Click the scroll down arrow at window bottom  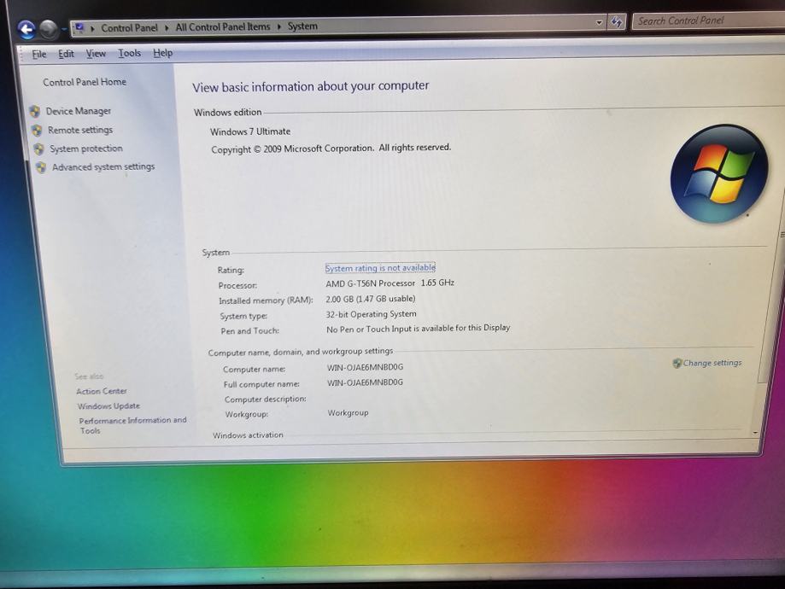click(x=754, y=433)
